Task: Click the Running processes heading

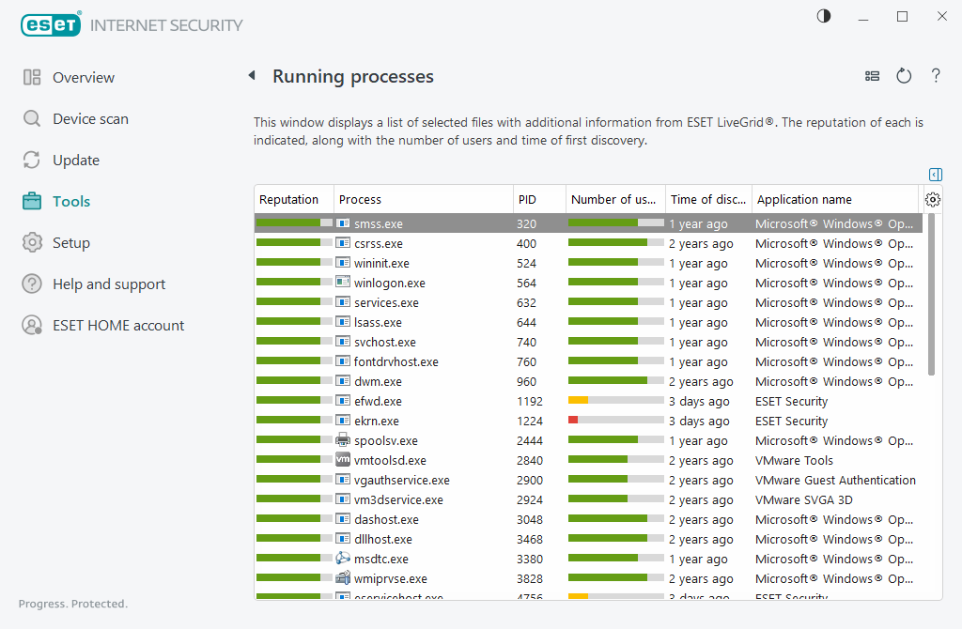Action: click(x=353, y=77)
